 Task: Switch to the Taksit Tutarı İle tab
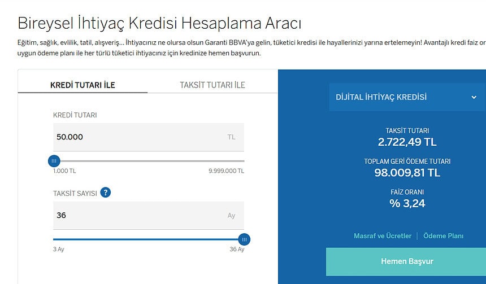[212, 85]
